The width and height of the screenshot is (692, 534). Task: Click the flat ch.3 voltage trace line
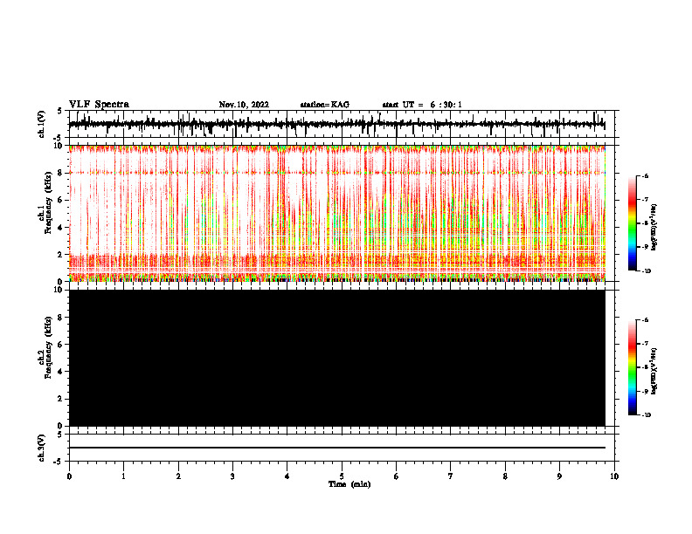337,448
